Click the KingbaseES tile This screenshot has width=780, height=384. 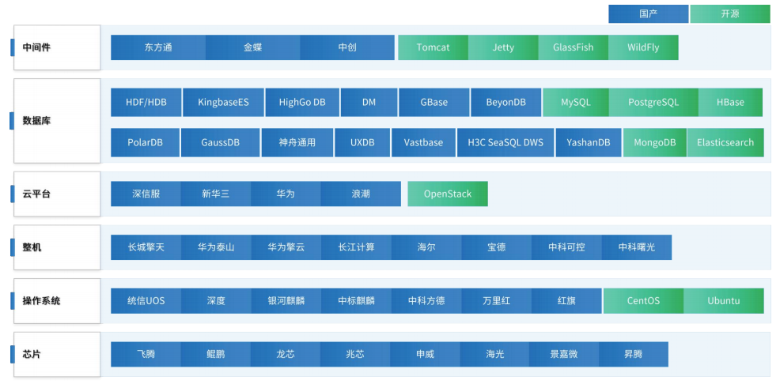coord(223,103)
